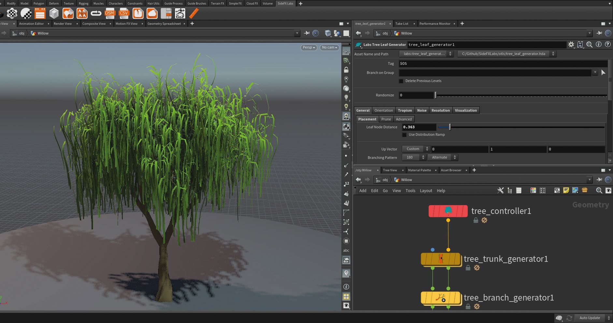The width and height of the screenshot is (613, 323).
Task: Select the tree_controller1 node
Action: click(448, 211)
